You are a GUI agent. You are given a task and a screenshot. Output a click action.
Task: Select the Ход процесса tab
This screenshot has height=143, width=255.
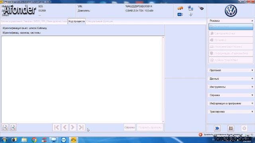(76, 21)
